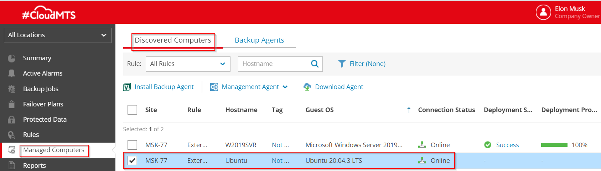Viewport: 601px width, 171px height.
Task: Click the Summary pie chart icon
Action: coord(12,58)
